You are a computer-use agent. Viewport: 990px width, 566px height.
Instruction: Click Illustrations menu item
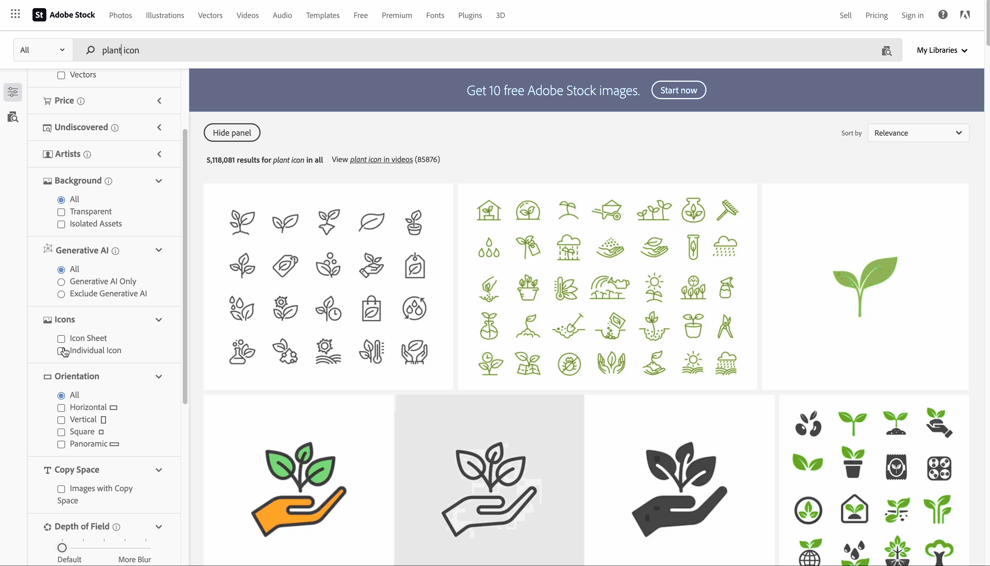165,14
